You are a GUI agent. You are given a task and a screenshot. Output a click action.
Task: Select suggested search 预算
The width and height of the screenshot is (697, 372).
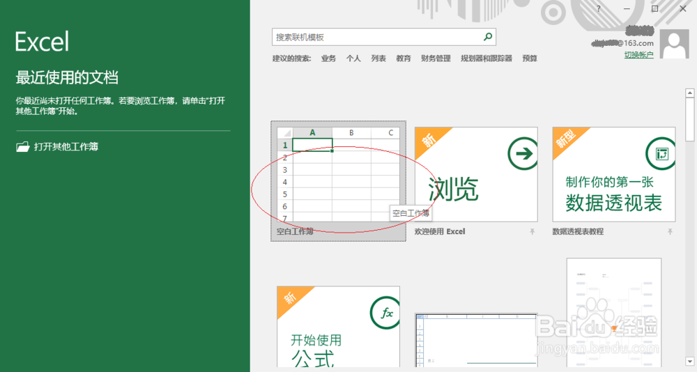tap(530, 59)
